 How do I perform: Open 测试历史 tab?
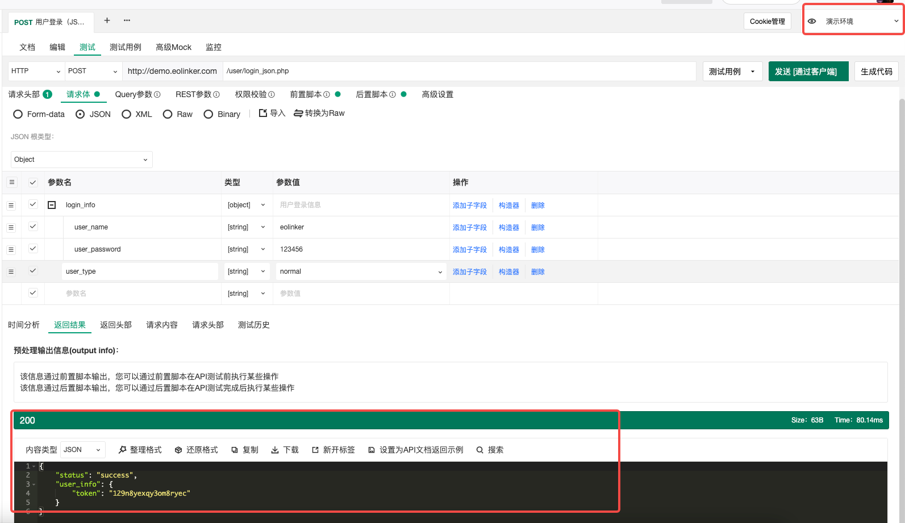254,325
